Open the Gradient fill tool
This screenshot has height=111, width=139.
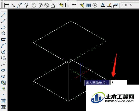tap(3, 107)
